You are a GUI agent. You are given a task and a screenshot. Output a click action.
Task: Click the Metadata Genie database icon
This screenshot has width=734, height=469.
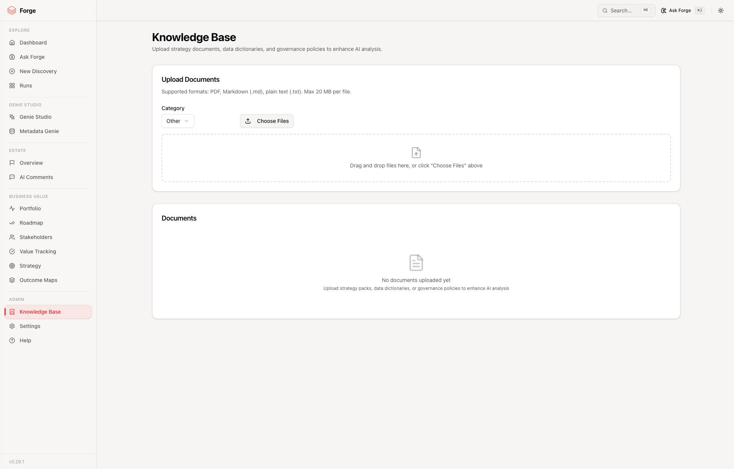[x=12, y=131]
